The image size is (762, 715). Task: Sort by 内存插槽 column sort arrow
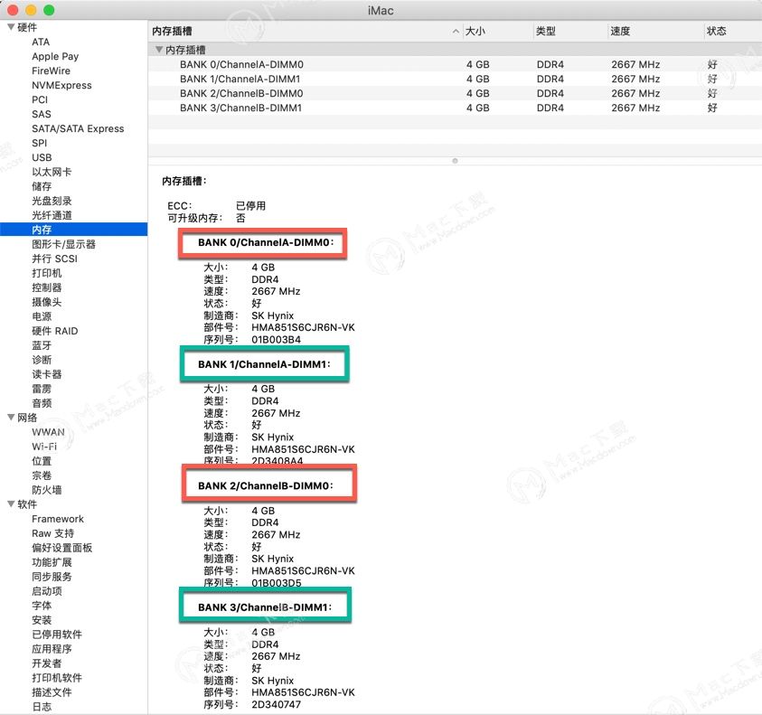456,31
